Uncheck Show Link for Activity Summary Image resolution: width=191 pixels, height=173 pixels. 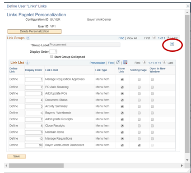coord(122,106)
